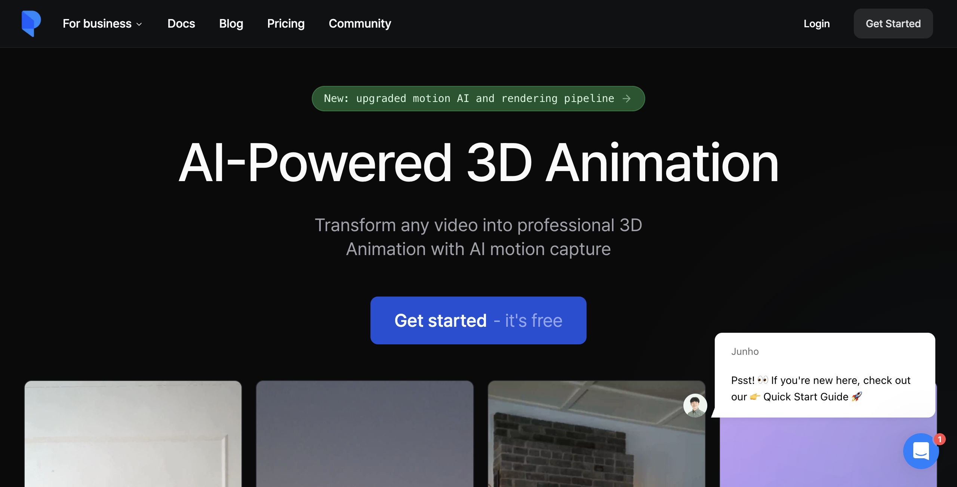957x487 pixels.
Task: Navigate to Pricing
Action: click(x=286, y=24)
